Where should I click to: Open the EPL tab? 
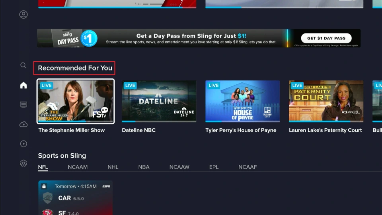pyautogui.click(x=214, y=167)
